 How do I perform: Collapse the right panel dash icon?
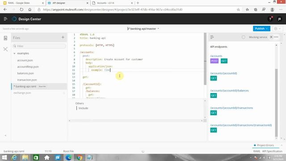[x=276, y=37]
